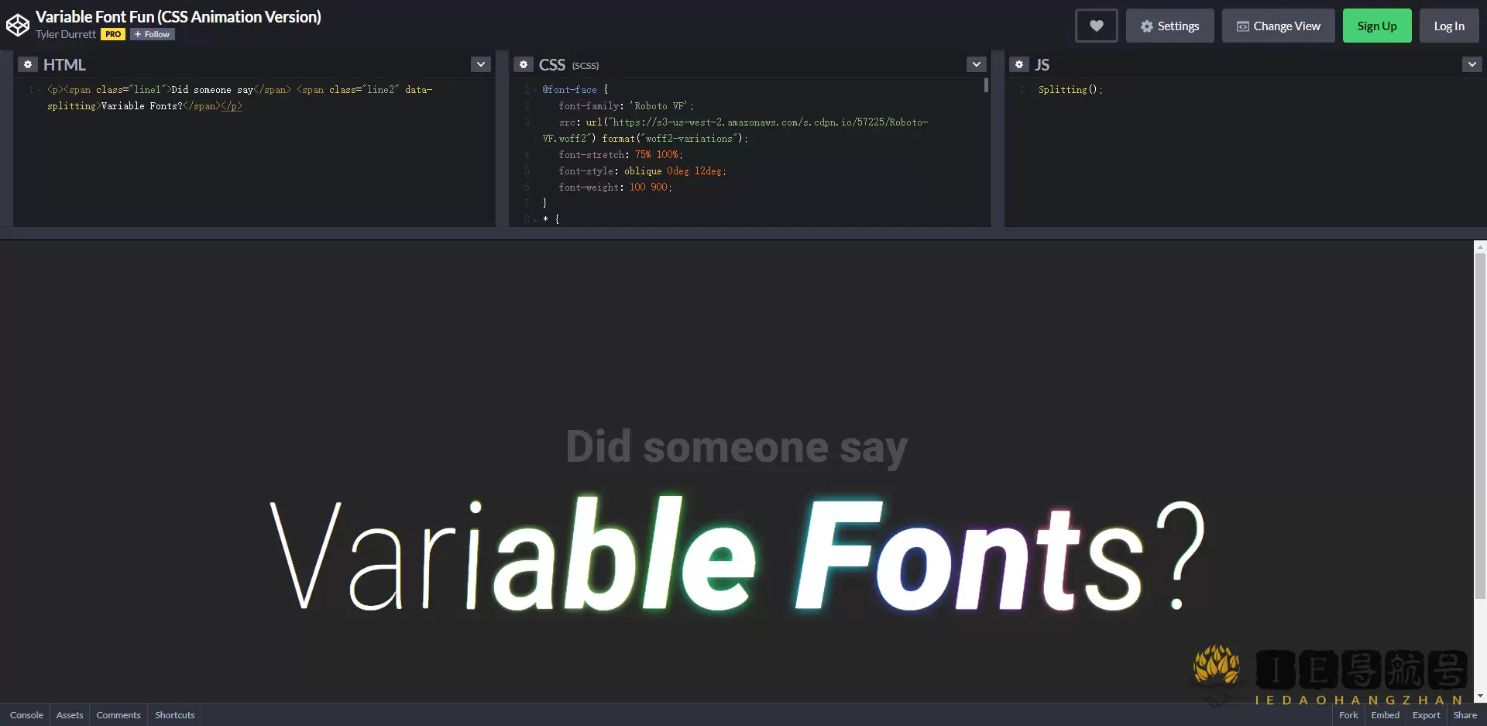This screenshot has width=1487, height=726.
Task: Share this pen
Action: tap(1465, 715)
